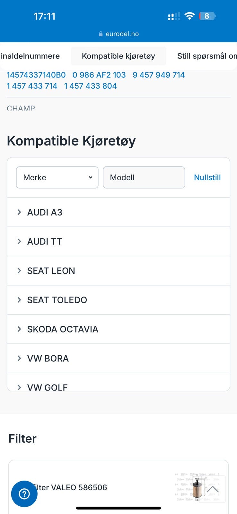Go to the Originaldelnummere tab

[30, 56]
